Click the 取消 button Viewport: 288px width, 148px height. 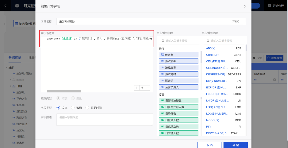tap(210, 145)
